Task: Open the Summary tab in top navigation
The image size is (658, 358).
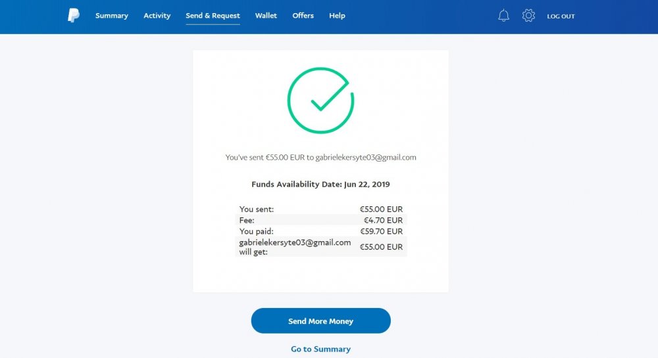Action: coord(112,16)
